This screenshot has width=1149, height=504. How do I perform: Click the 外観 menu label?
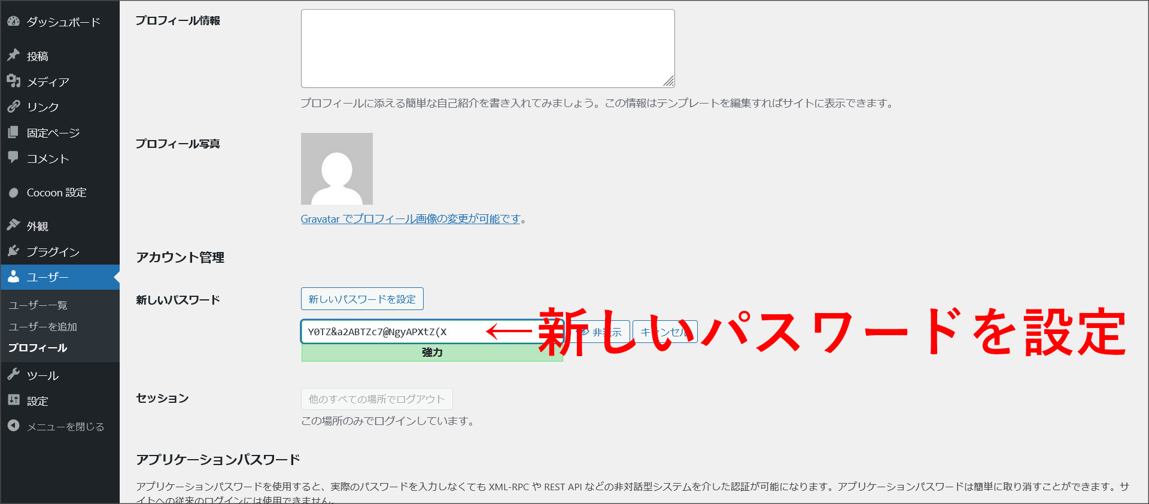pyautogui.click(x=37, y=226)
